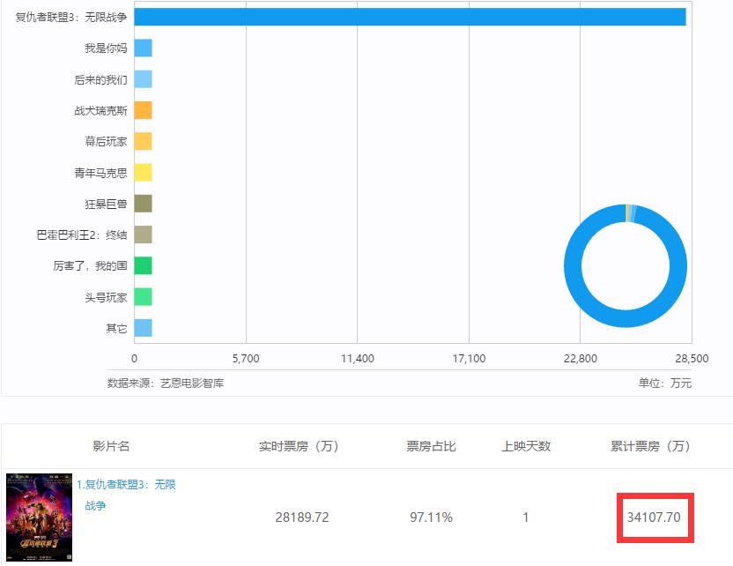Click the 上映天数 column header
Viewport: 733px width, 566px height.
click(527, 444)
